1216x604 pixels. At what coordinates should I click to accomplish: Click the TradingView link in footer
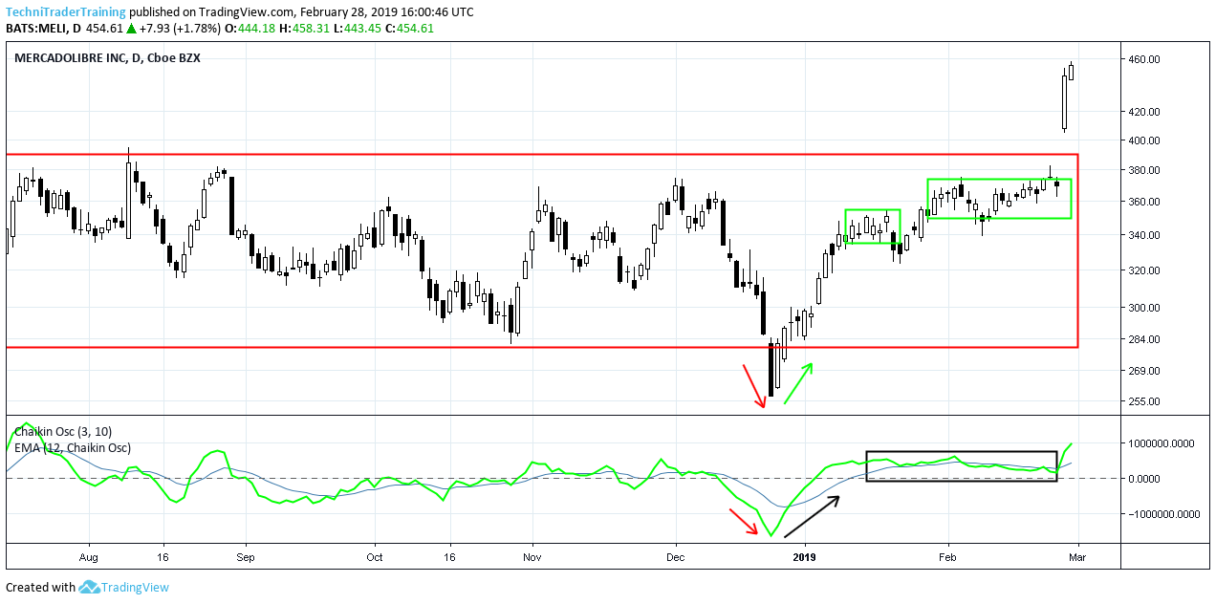[135, 588]
